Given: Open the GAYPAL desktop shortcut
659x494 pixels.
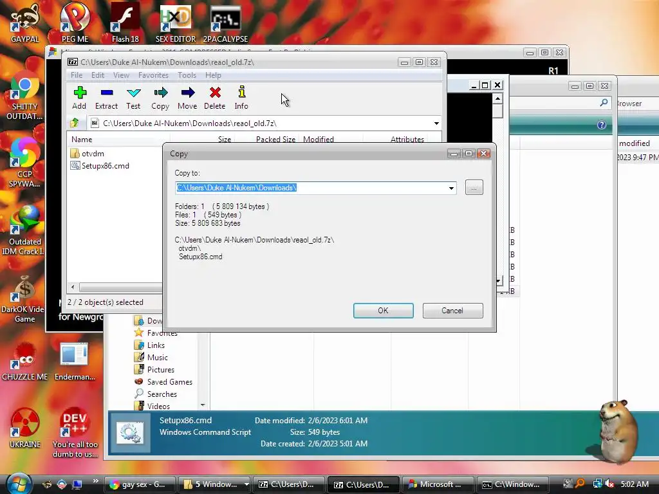Looking at the screenshot, I should (25, 23).
